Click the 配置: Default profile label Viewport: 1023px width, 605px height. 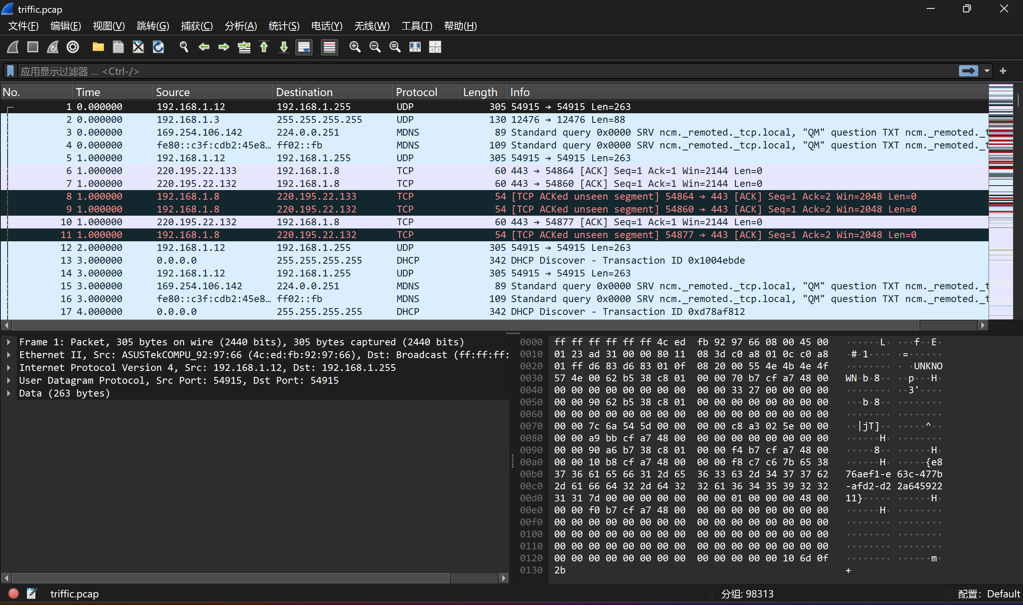(988, 593)
